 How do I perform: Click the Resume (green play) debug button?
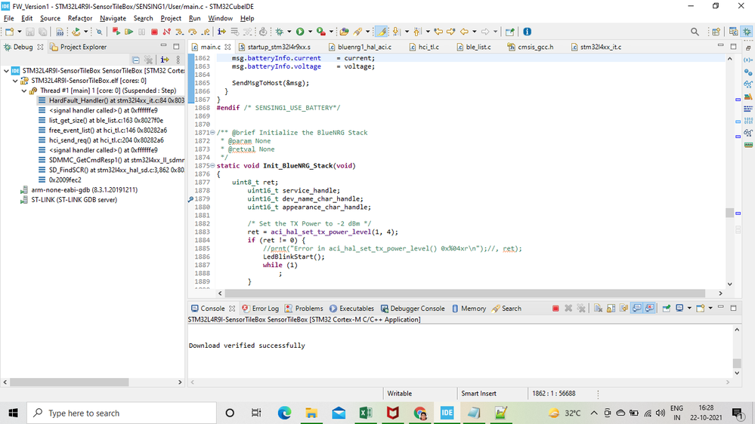tap(129, 32)
